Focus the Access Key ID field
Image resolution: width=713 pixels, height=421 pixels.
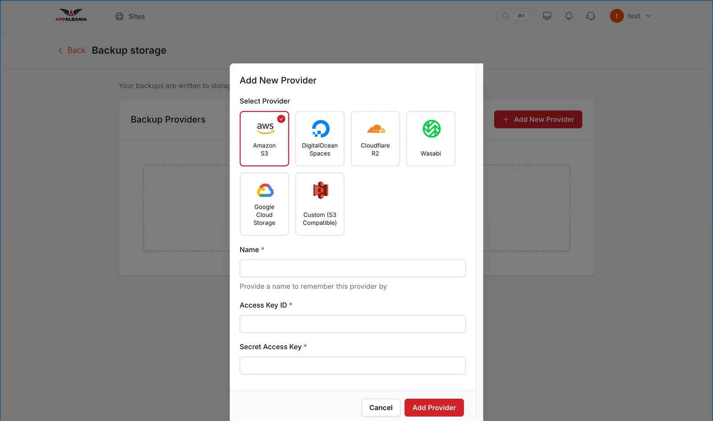point(352,324)
